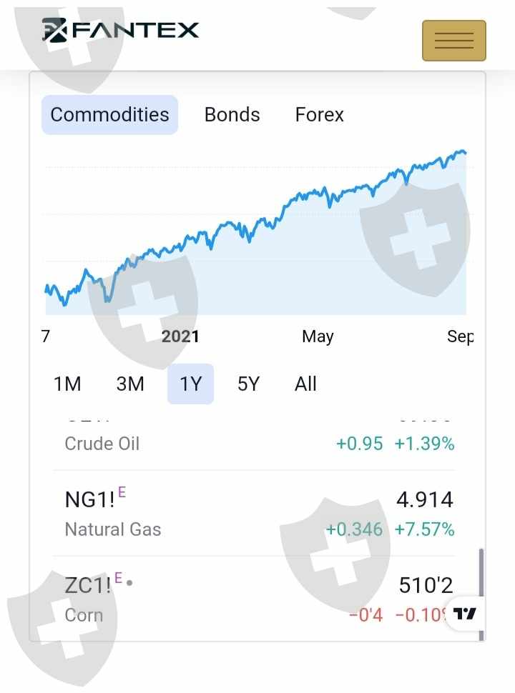The height and width of the screenshot is (693, 515).
Task: Click the TradingView logo badge
Action: click(x=465, y=614)
